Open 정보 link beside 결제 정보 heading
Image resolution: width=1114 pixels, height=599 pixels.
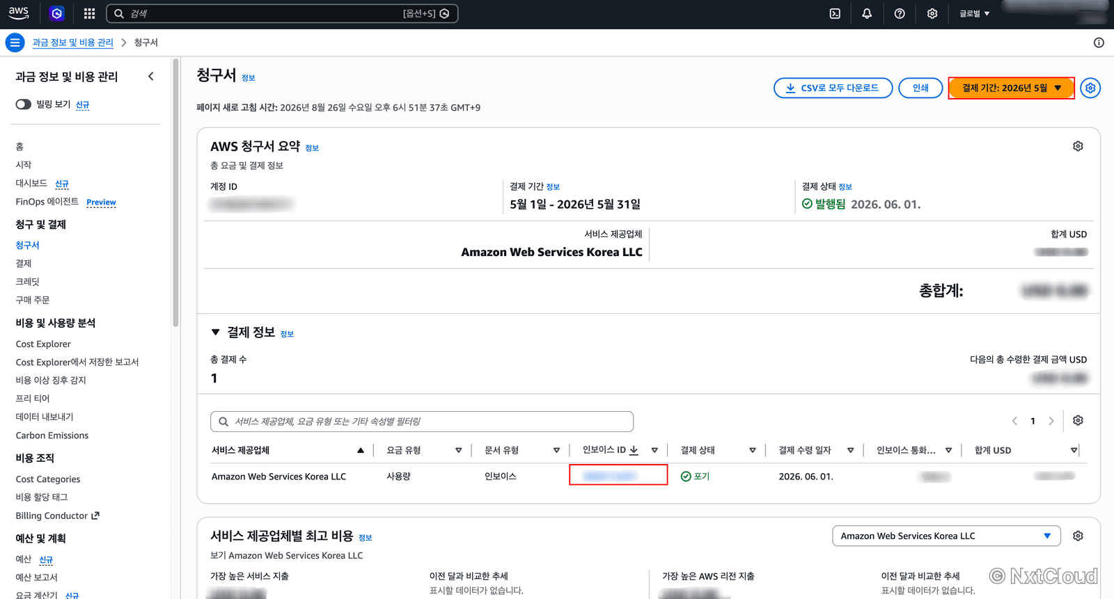pyautogui.click(x=287, y=335)
